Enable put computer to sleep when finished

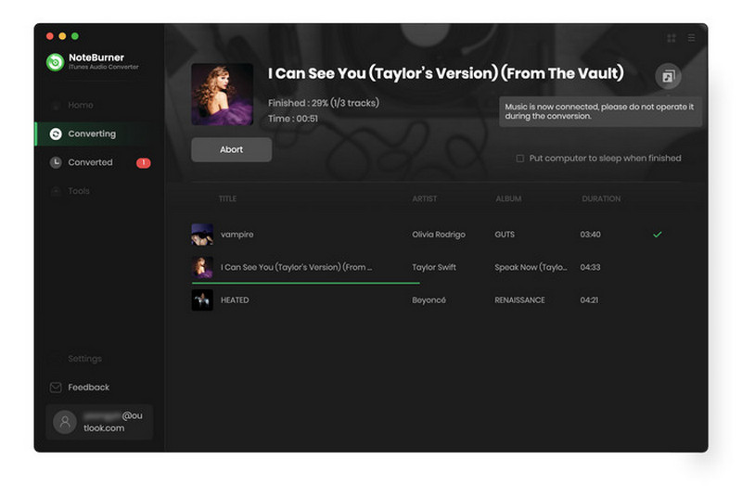(x=519, y=159)
